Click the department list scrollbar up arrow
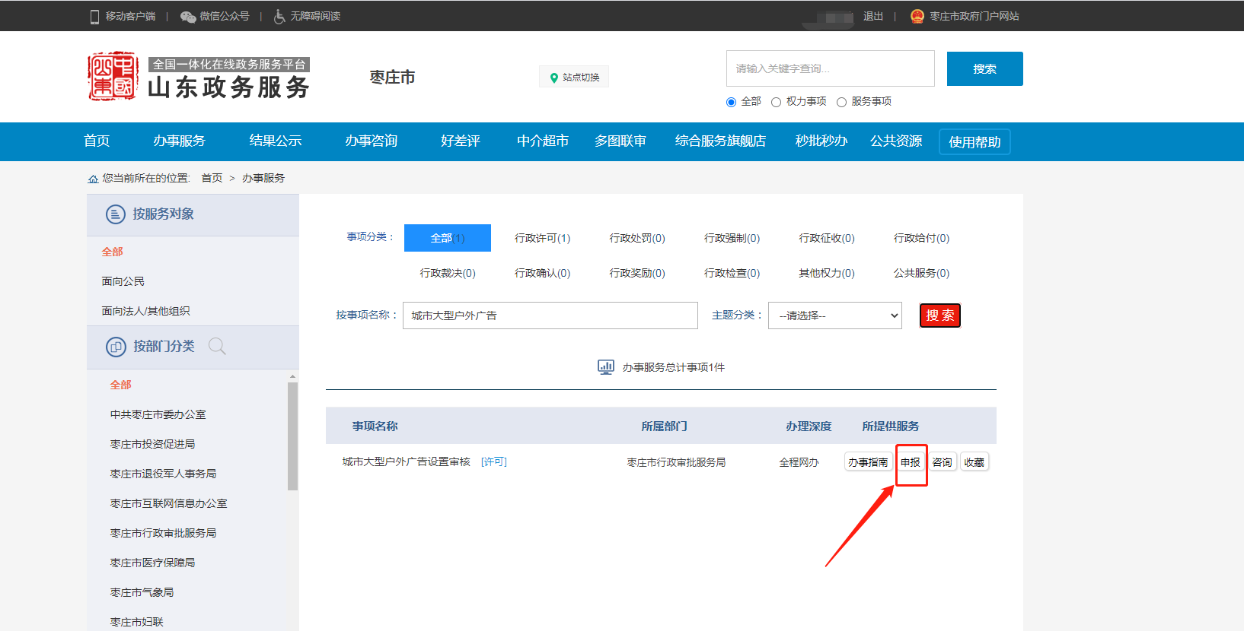1244x631 pixels. click(x=293, y=377)
